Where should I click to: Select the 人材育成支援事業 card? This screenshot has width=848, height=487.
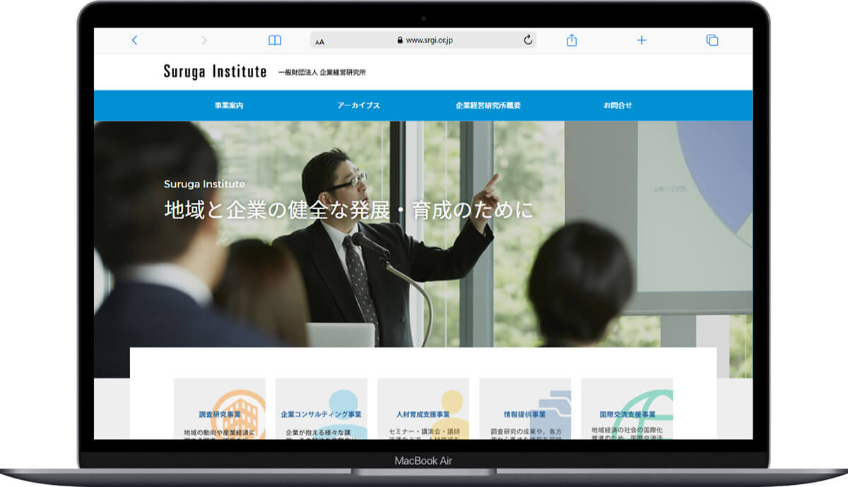click(423, 414)
